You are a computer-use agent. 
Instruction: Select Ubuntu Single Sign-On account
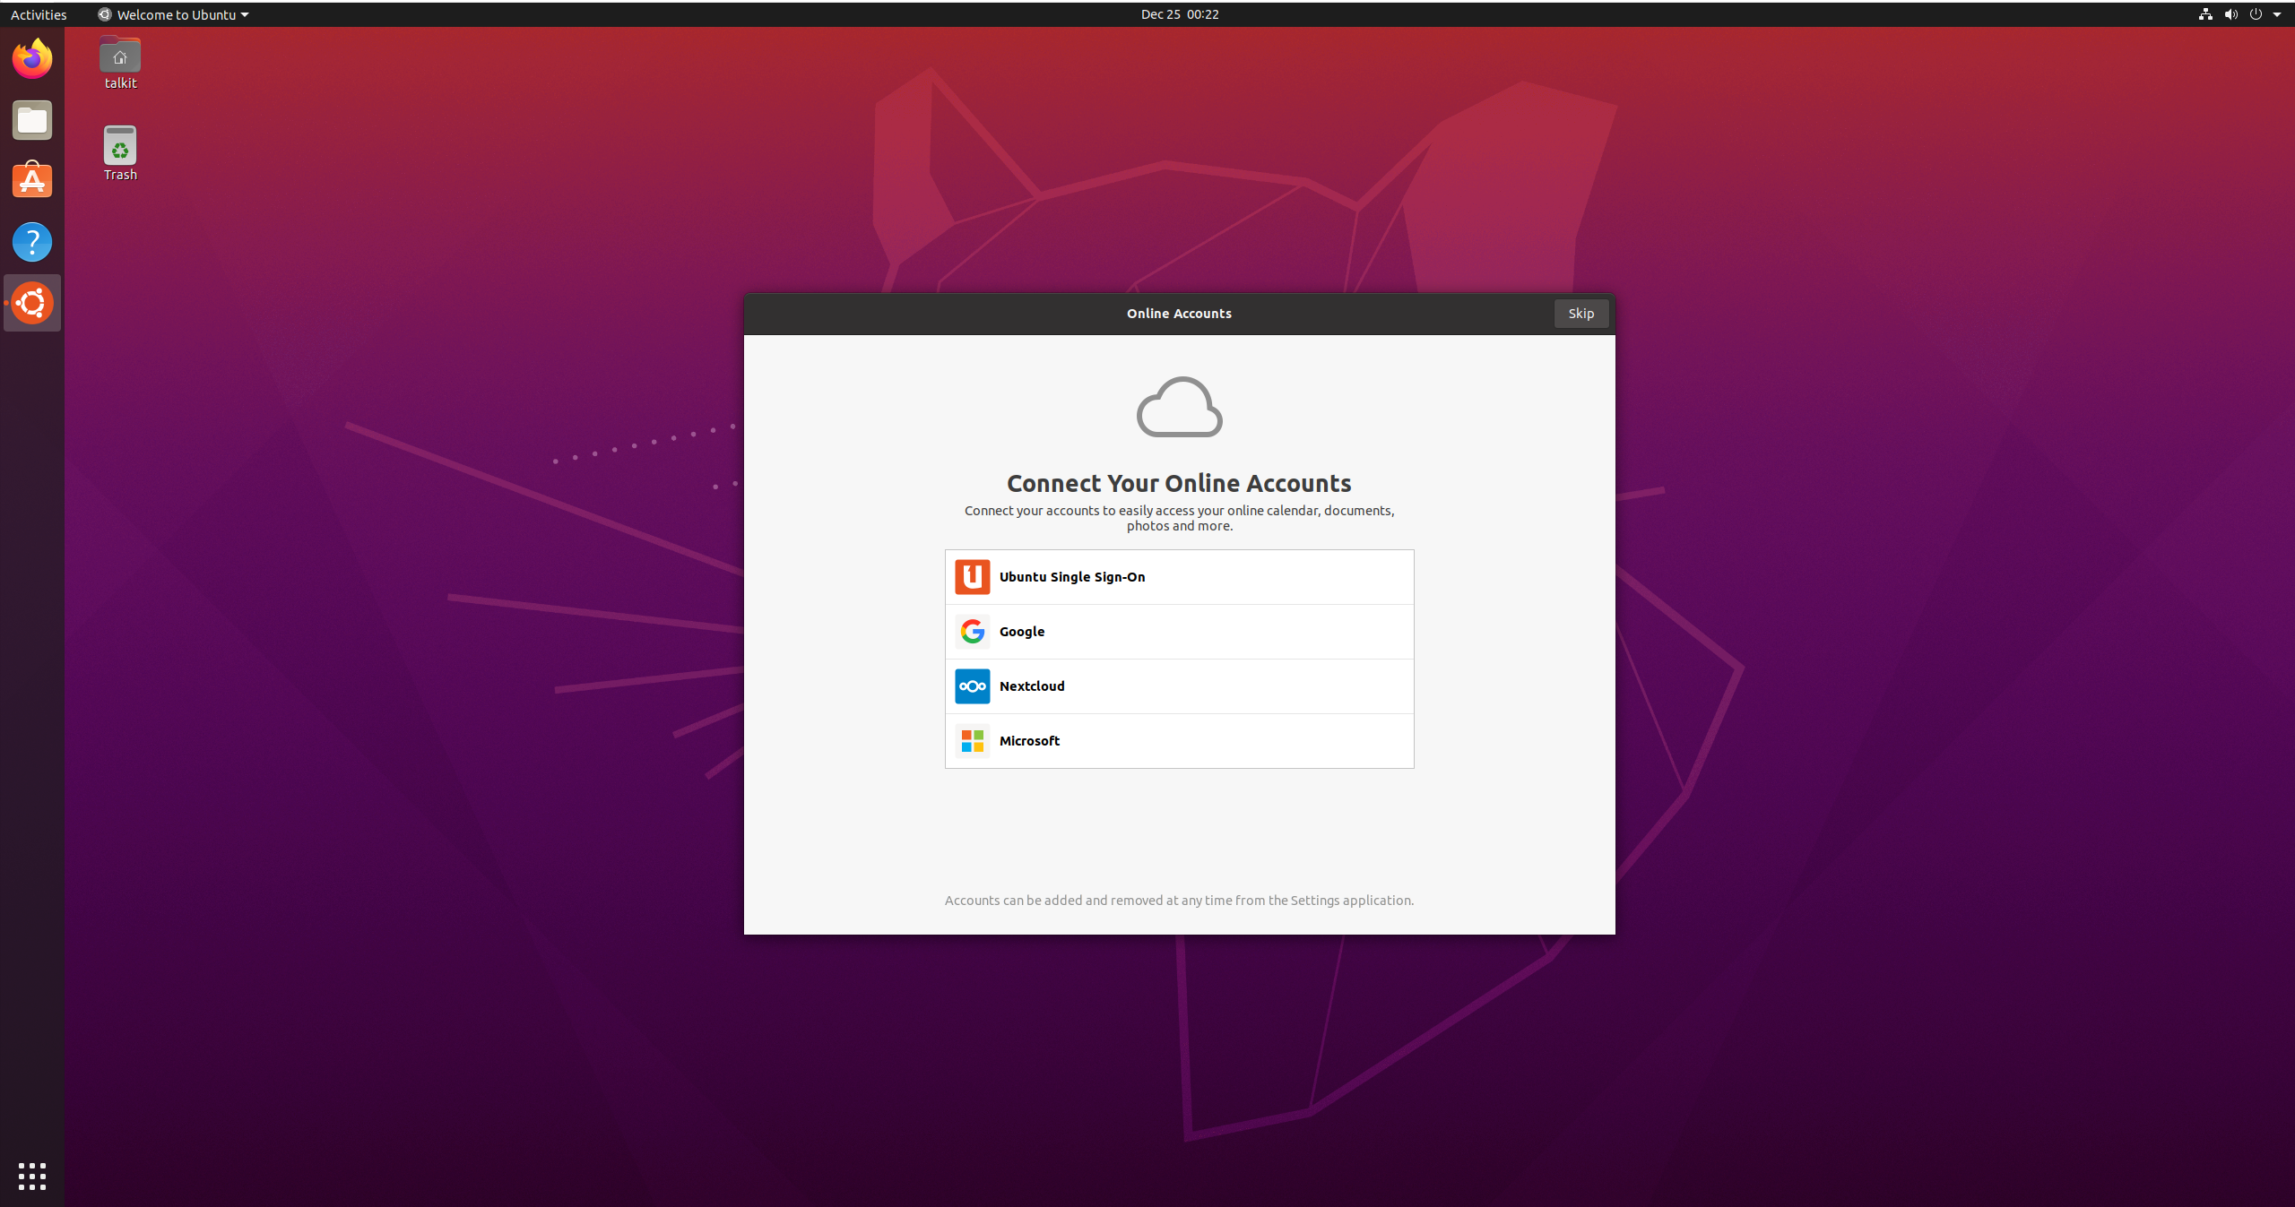point(1179,577)
